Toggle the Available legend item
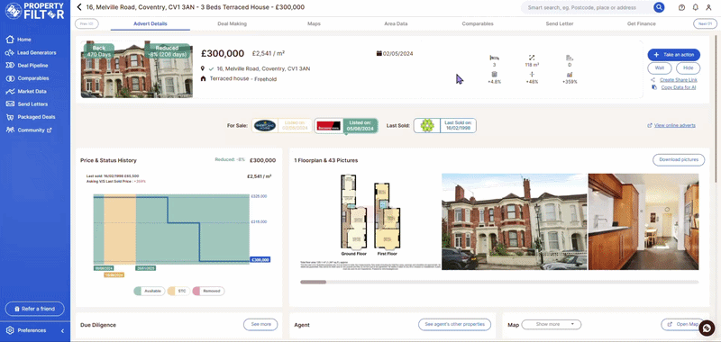 click(x=150, y=291)
